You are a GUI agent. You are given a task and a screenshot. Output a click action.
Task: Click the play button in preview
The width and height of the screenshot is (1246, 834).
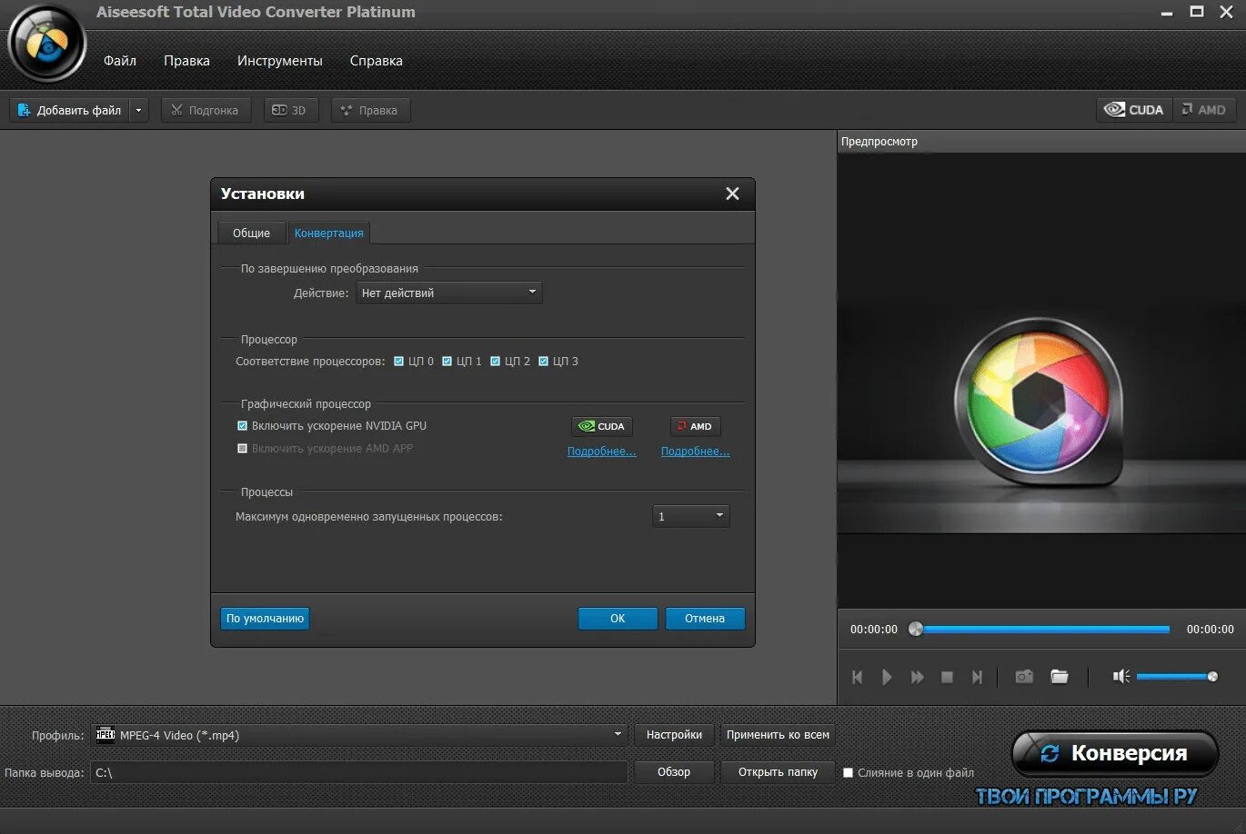(887, 677)
